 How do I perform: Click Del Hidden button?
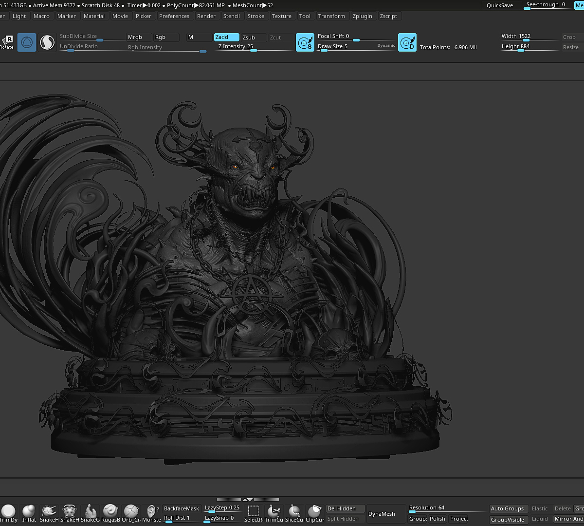(346, 508)
